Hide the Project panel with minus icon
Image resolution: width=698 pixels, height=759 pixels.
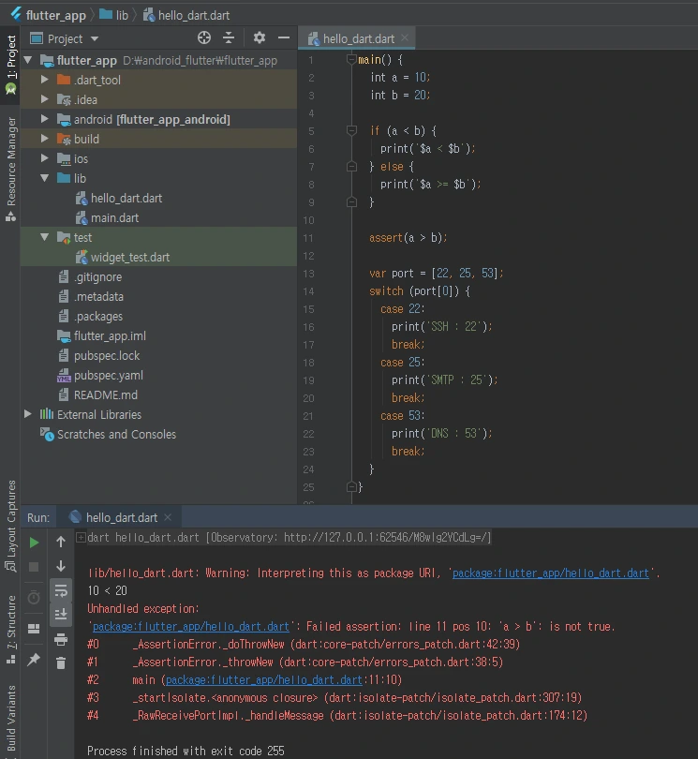click(x=284, y=37)
